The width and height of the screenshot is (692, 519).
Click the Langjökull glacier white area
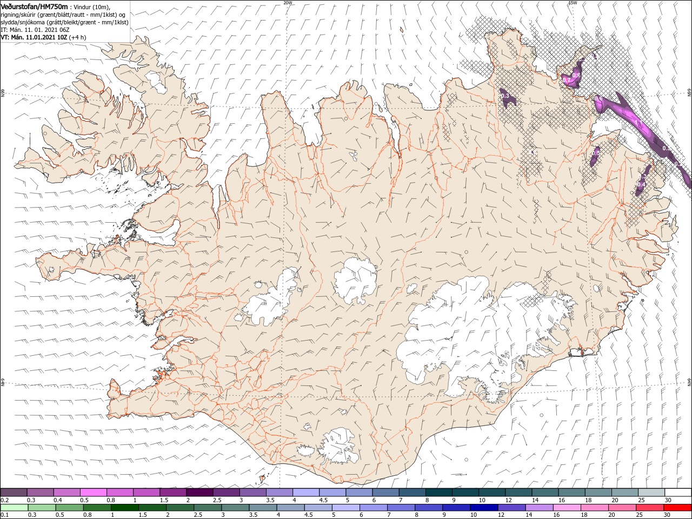click(270, 300)
